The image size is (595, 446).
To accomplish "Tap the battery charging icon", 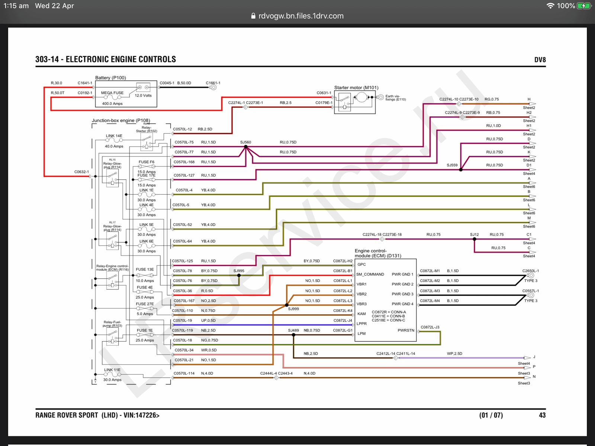I will pyautogui.click(x=584, y=6).
